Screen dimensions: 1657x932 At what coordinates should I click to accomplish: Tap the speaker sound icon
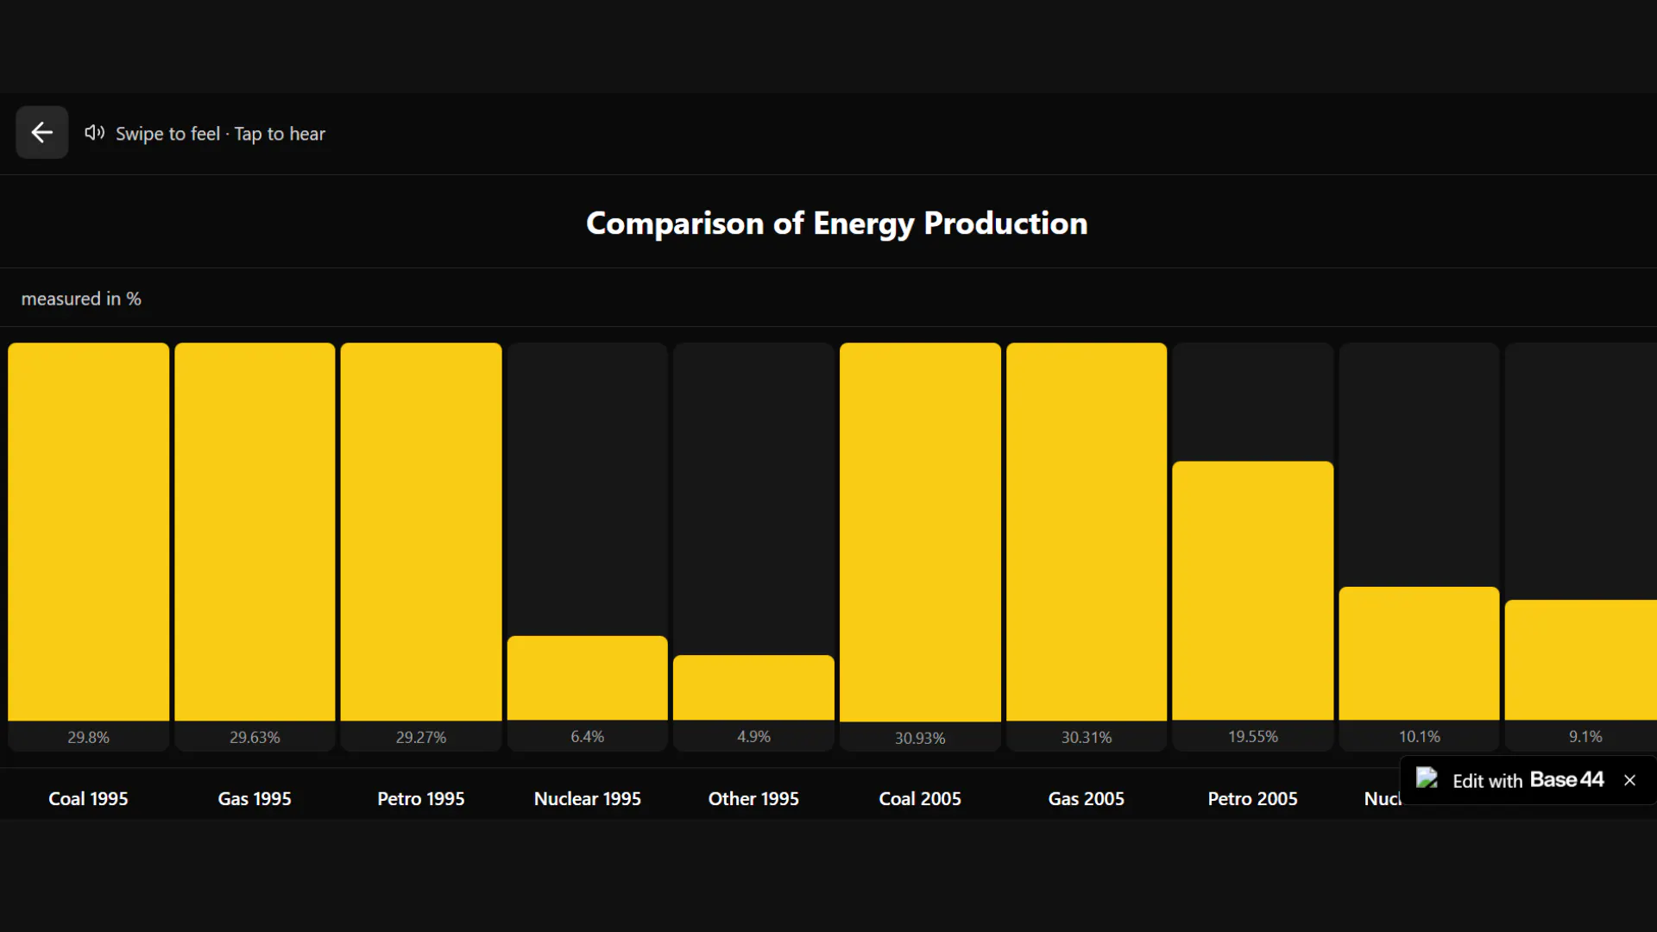[x=94, y=133]
